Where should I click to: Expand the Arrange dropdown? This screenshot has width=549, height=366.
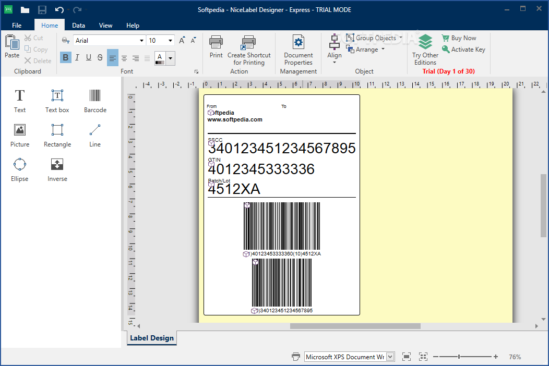383,50
